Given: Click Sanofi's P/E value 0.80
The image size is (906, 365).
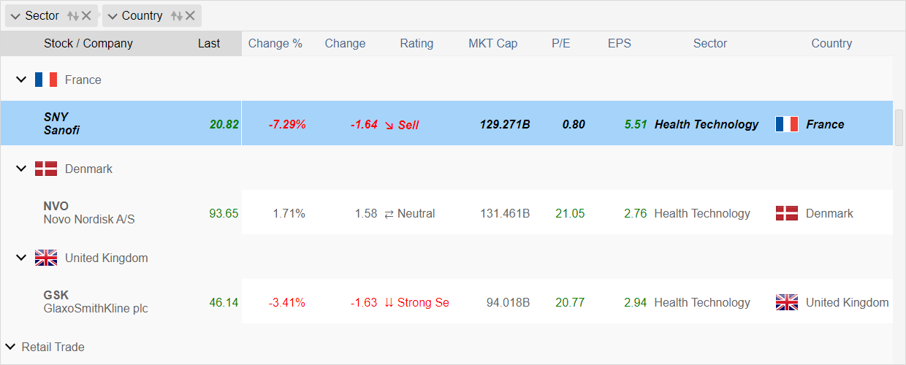Looking at the screenshot, I should 574,124.
